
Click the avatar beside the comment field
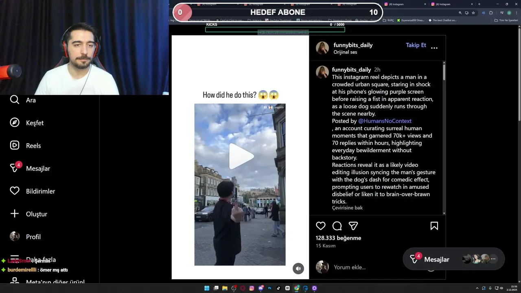pyautogui.click(x=322, y=267)
